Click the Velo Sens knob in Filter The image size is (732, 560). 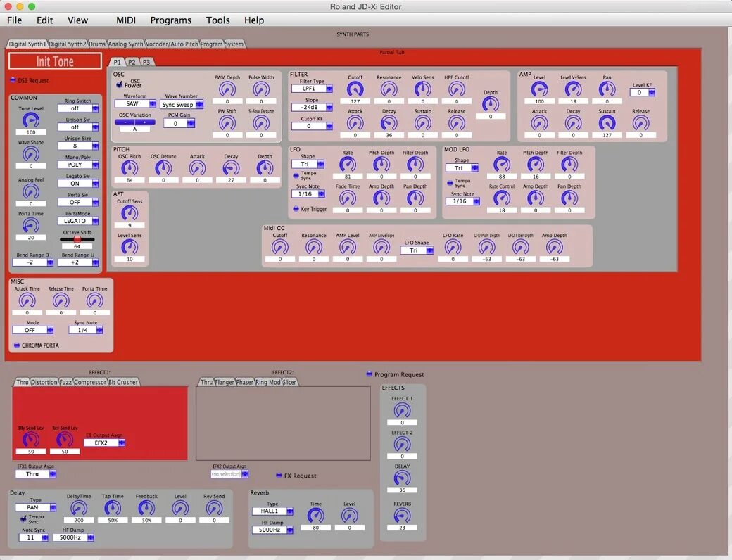tap(423, 89)
